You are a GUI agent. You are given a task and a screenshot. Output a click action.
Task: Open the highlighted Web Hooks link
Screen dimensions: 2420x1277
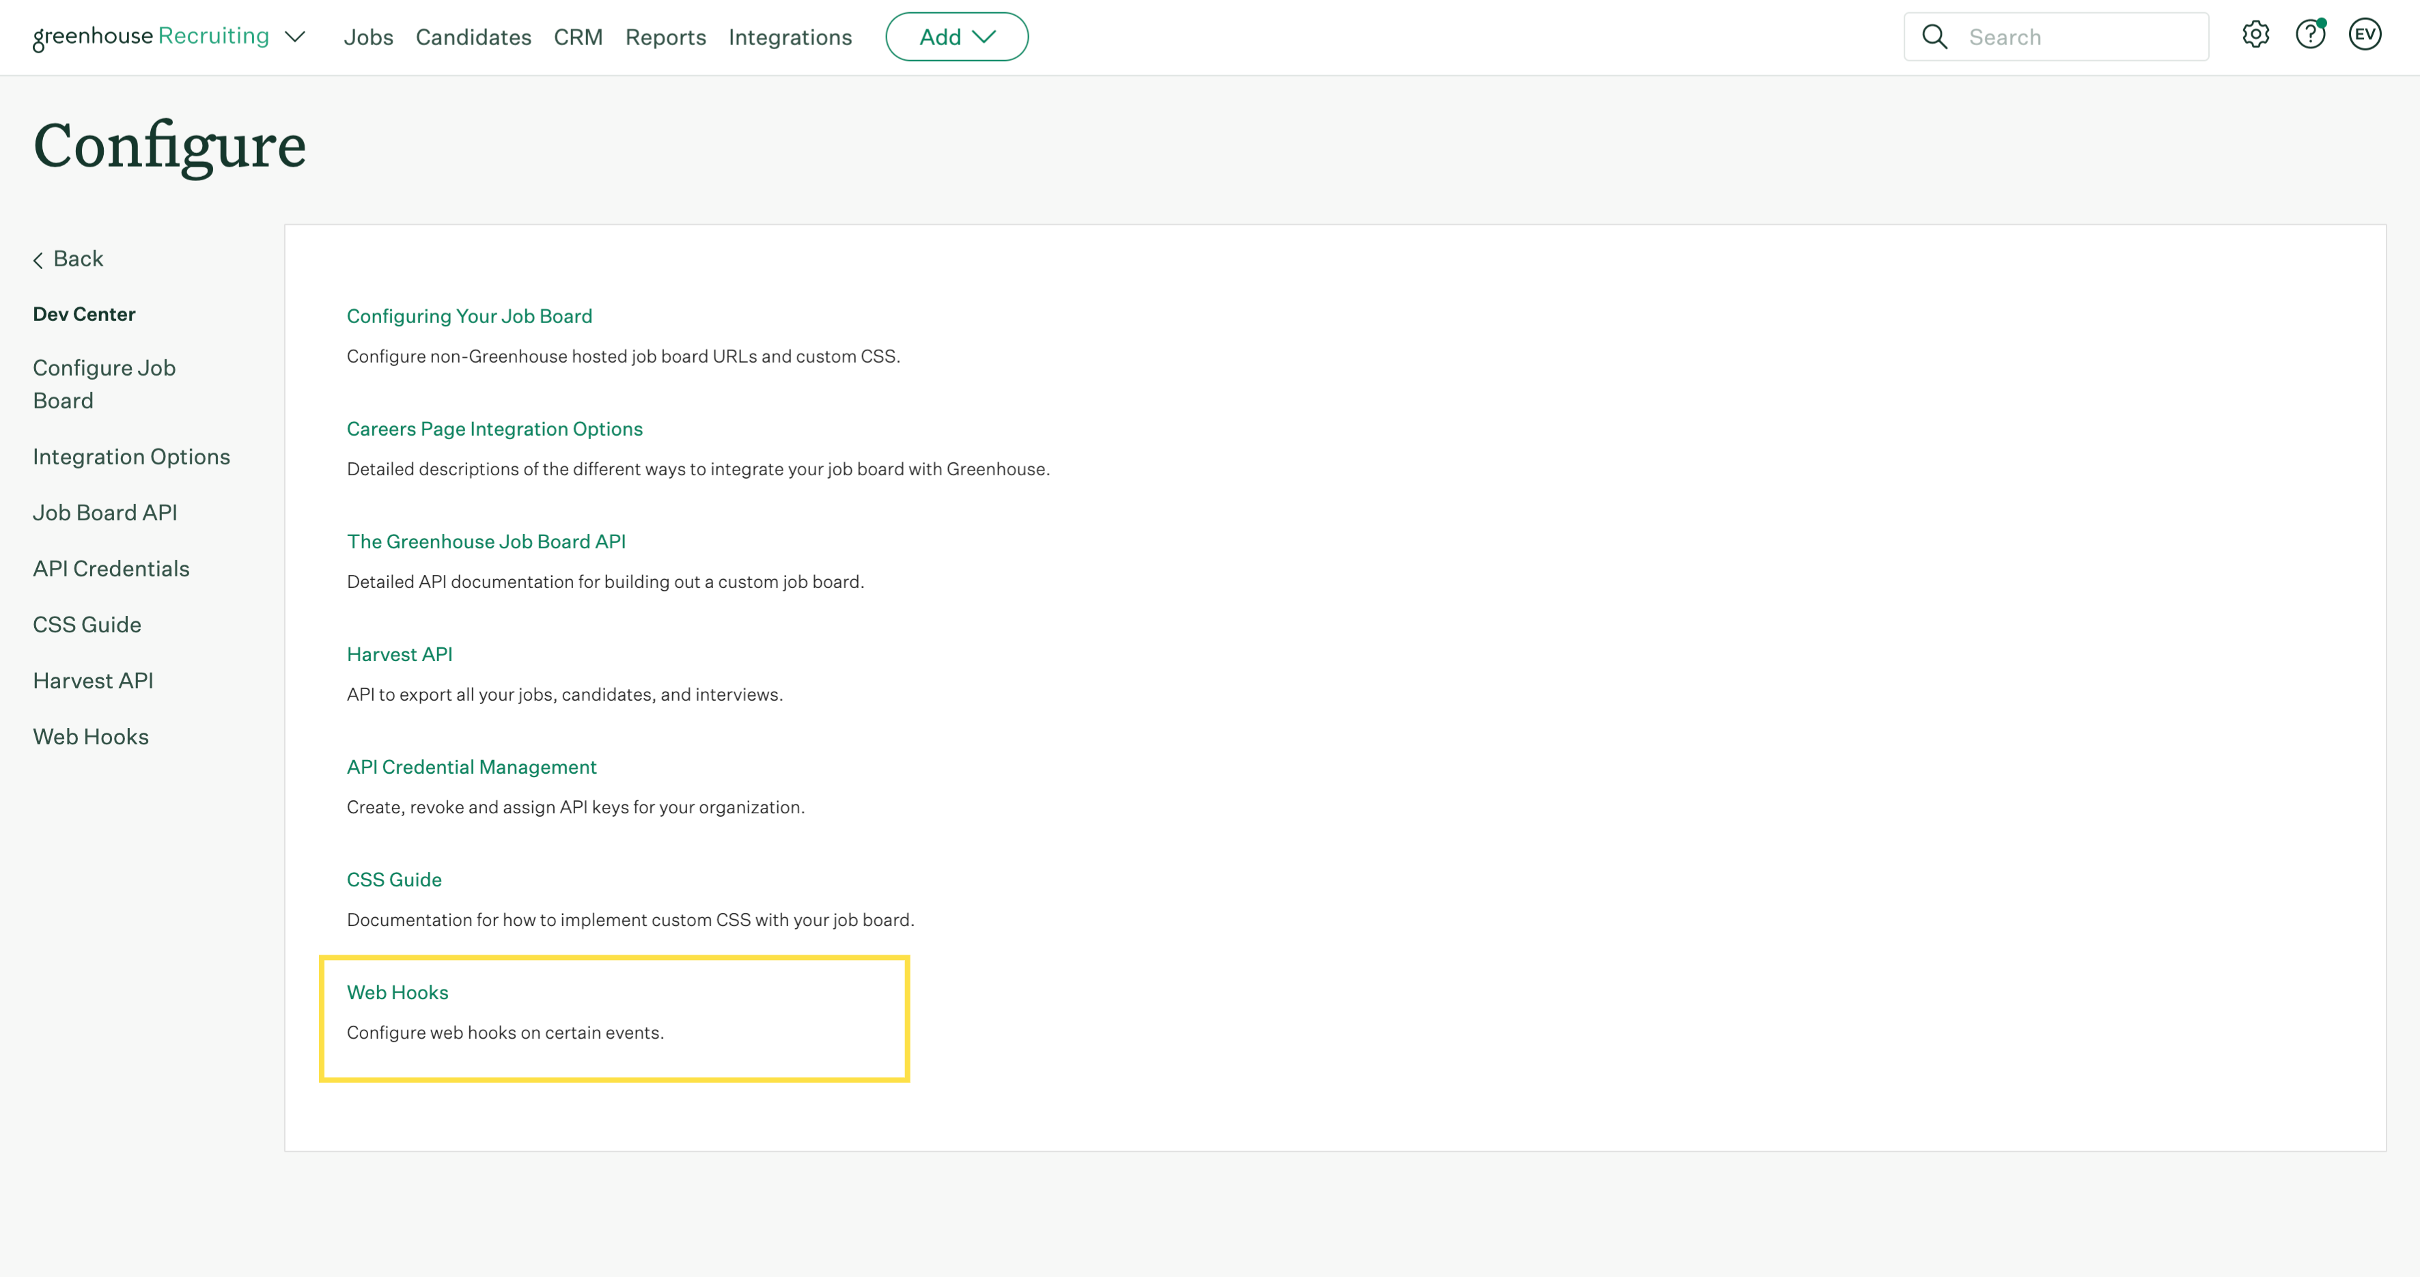click(x=398, y=992)
